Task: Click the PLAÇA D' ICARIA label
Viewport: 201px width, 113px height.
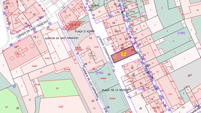Action: pyautogui.click(x=85, y=31)
